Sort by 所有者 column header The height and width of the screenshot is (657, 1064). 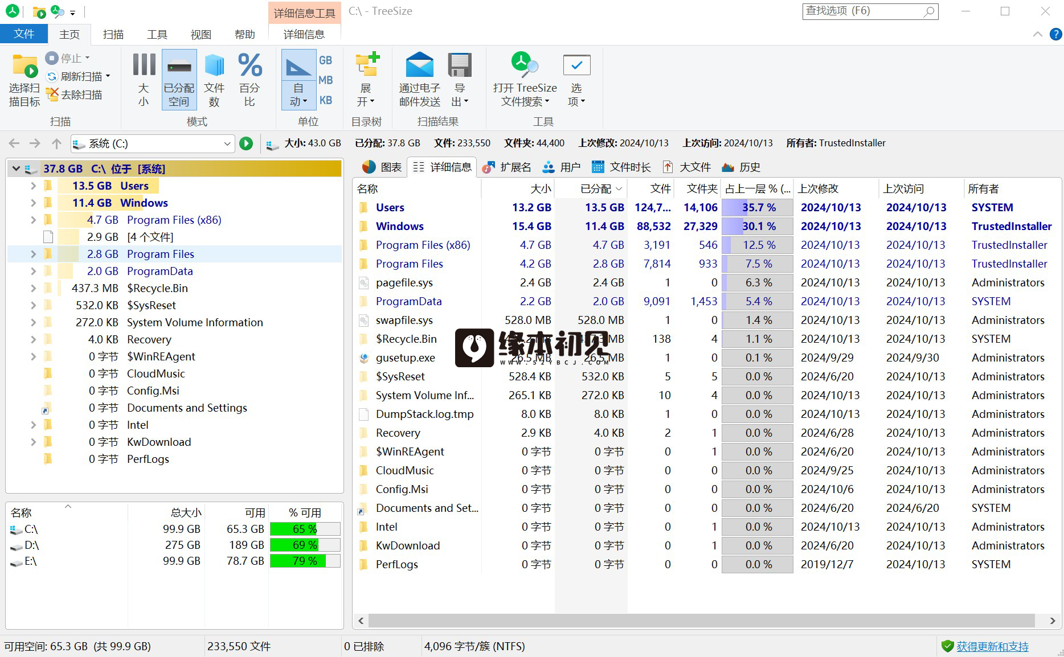pyautogui.click(x=1011, y=188)
